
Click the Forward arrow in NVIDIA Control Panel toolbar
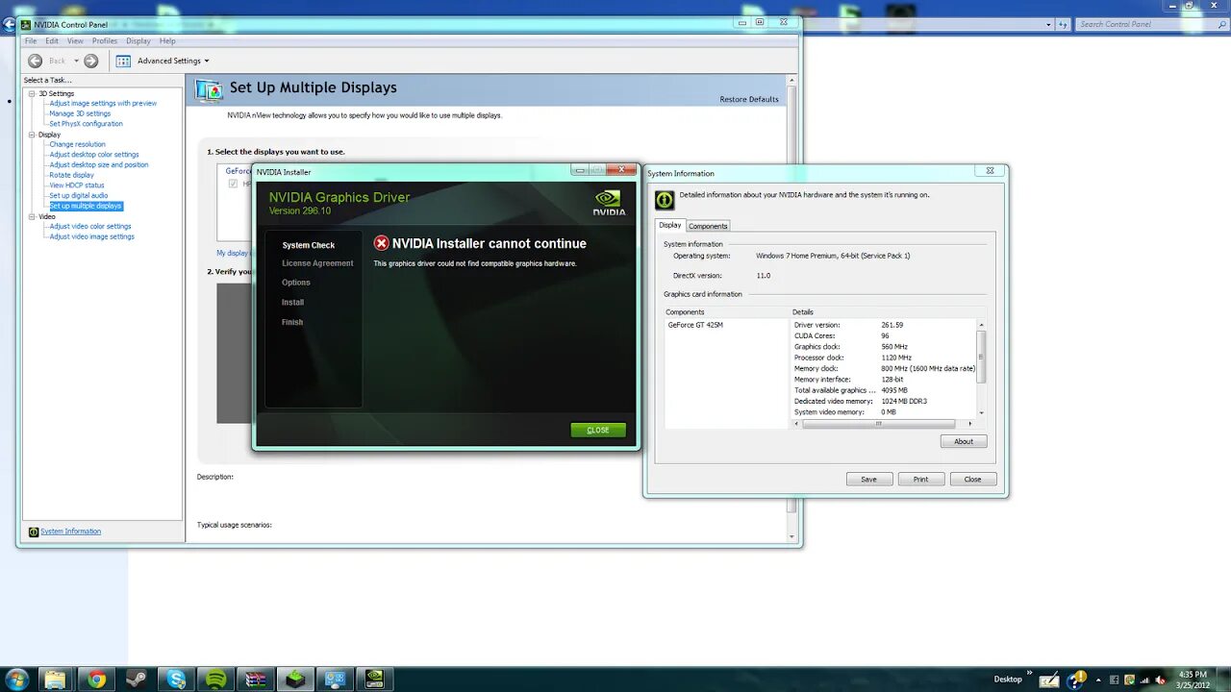tap(90, 61)
